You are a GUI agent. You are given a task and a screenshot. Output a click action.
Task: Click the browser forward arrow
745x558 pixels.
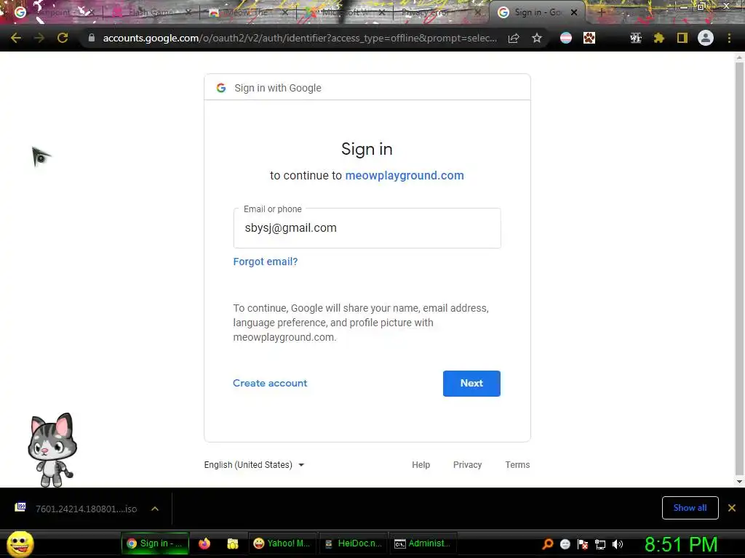pos(39,38)
